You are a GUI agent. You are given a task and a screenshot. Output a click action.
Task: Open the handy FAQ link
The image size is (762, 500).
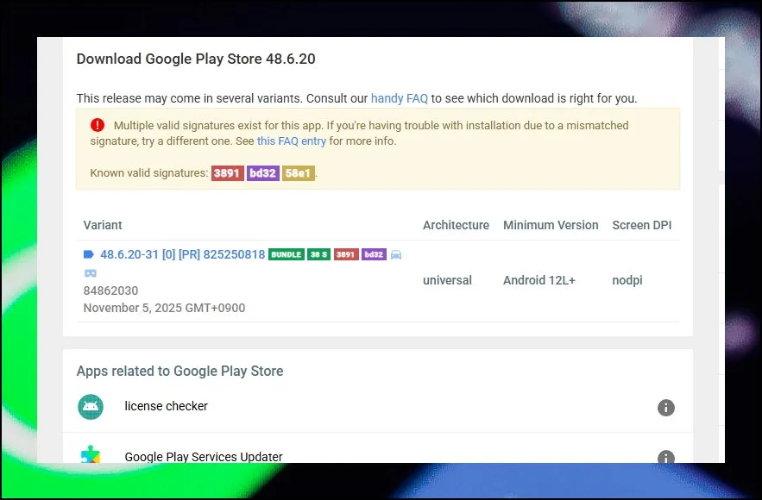(400, 98)
